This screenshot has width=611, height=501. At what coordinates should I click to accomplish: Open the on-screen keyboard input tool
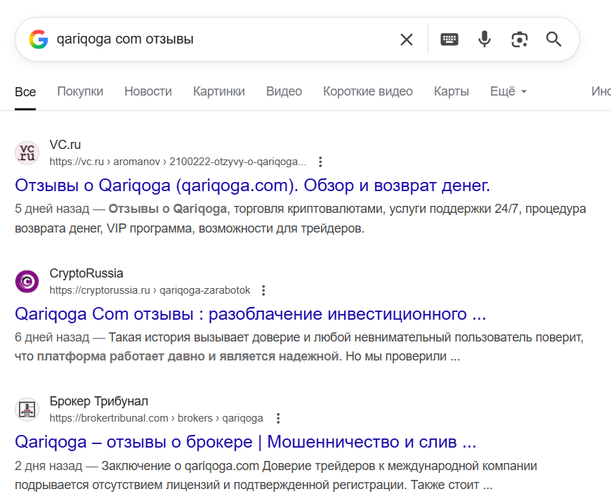pyautogui.click(x=449, y=39)
